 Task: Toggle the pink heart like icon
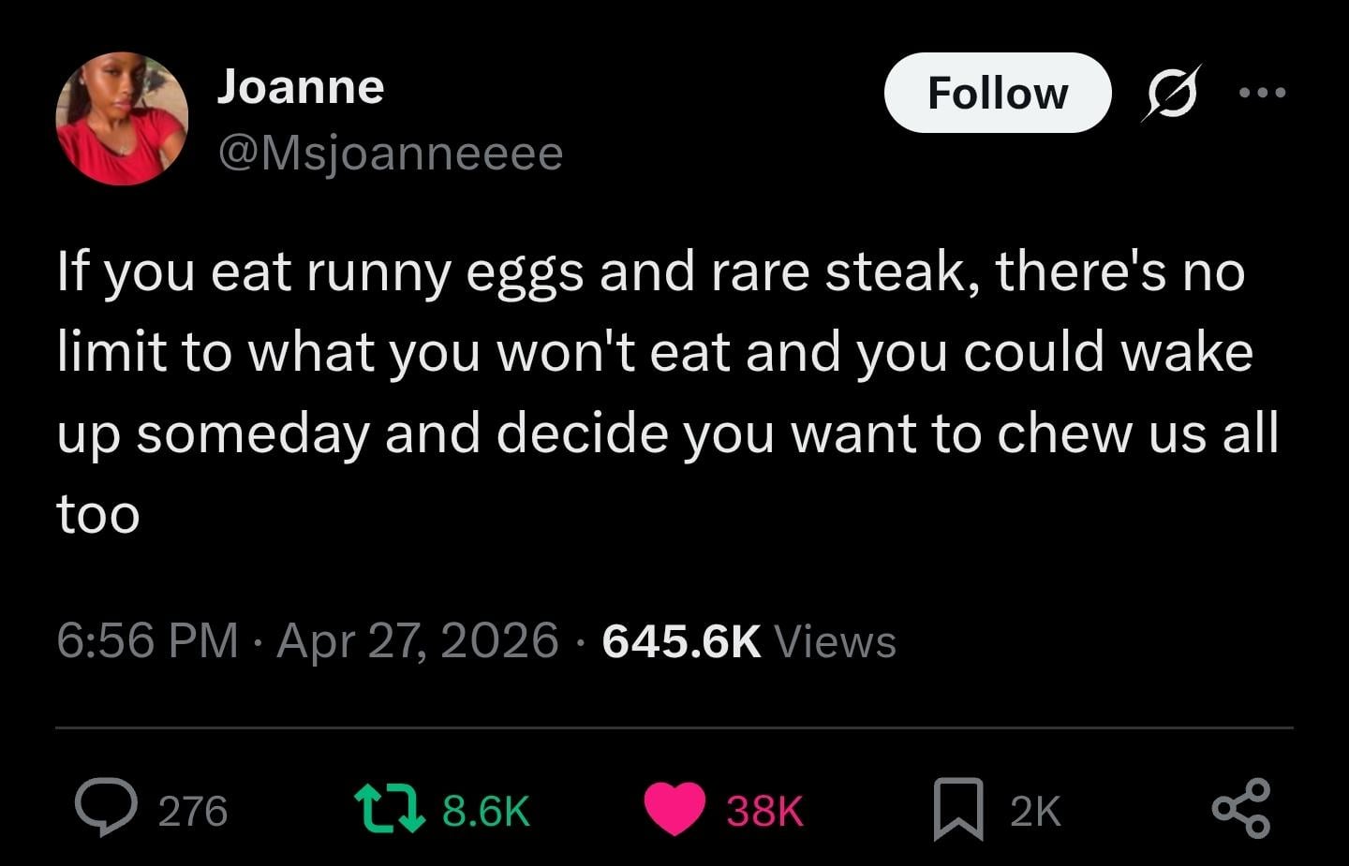pyautogui.click(x=674, y=809)
